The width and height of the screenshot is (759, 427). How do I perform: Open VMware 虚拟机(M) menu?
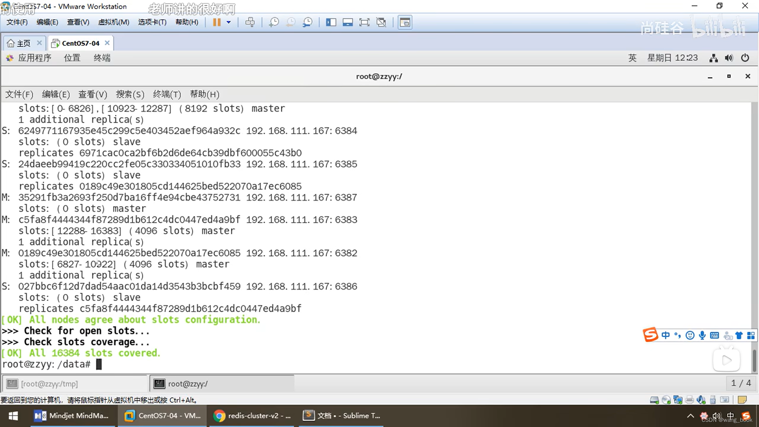point(113,22)
